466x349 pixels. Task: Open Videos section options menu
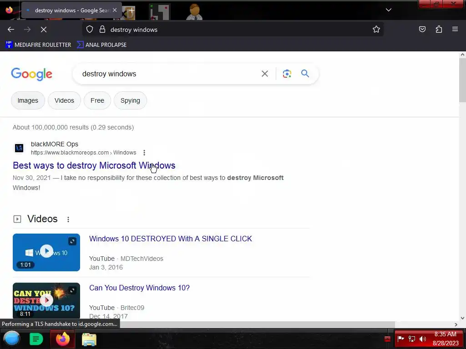click(68, 219)
